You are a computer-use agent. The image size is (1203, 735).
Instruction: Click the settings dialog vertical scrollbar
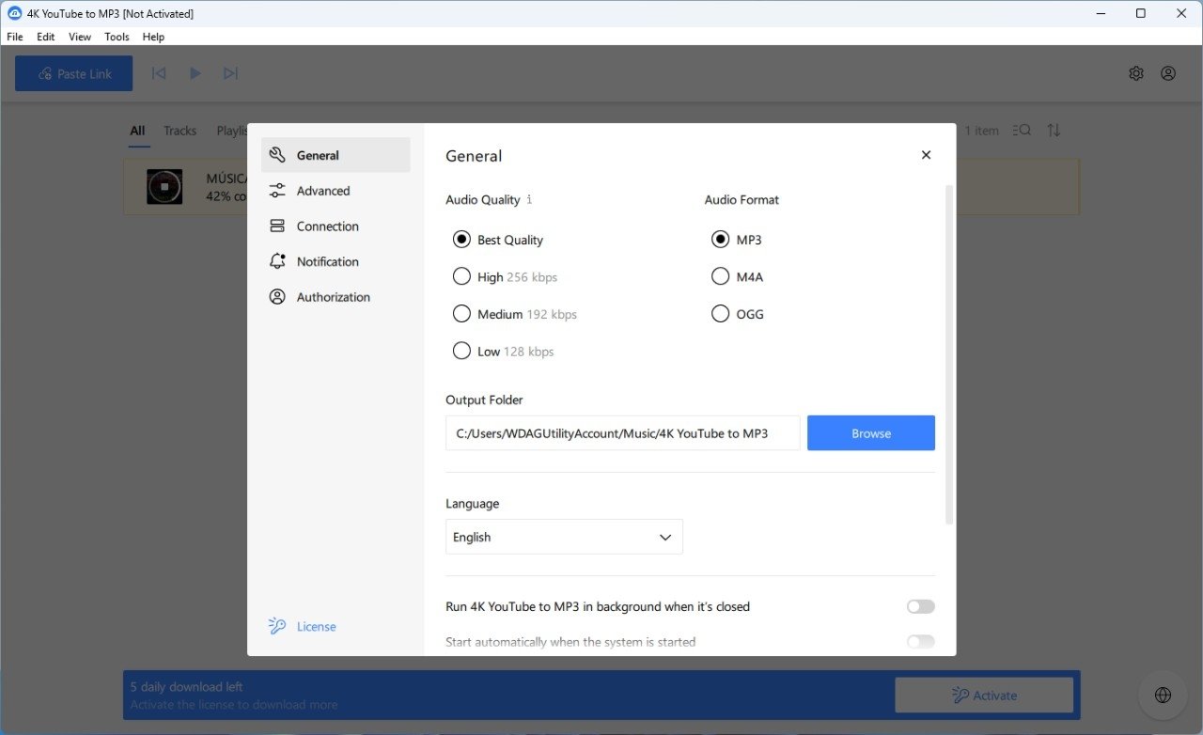[949, 355]
